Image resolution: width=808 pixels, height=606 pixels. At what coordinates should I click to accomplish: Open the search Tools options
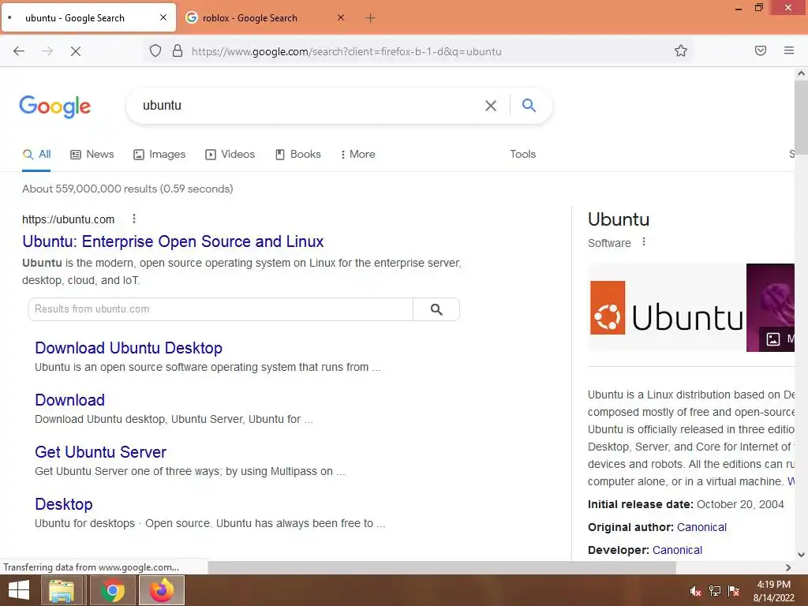pyautogui.click(x=522, y=154)
